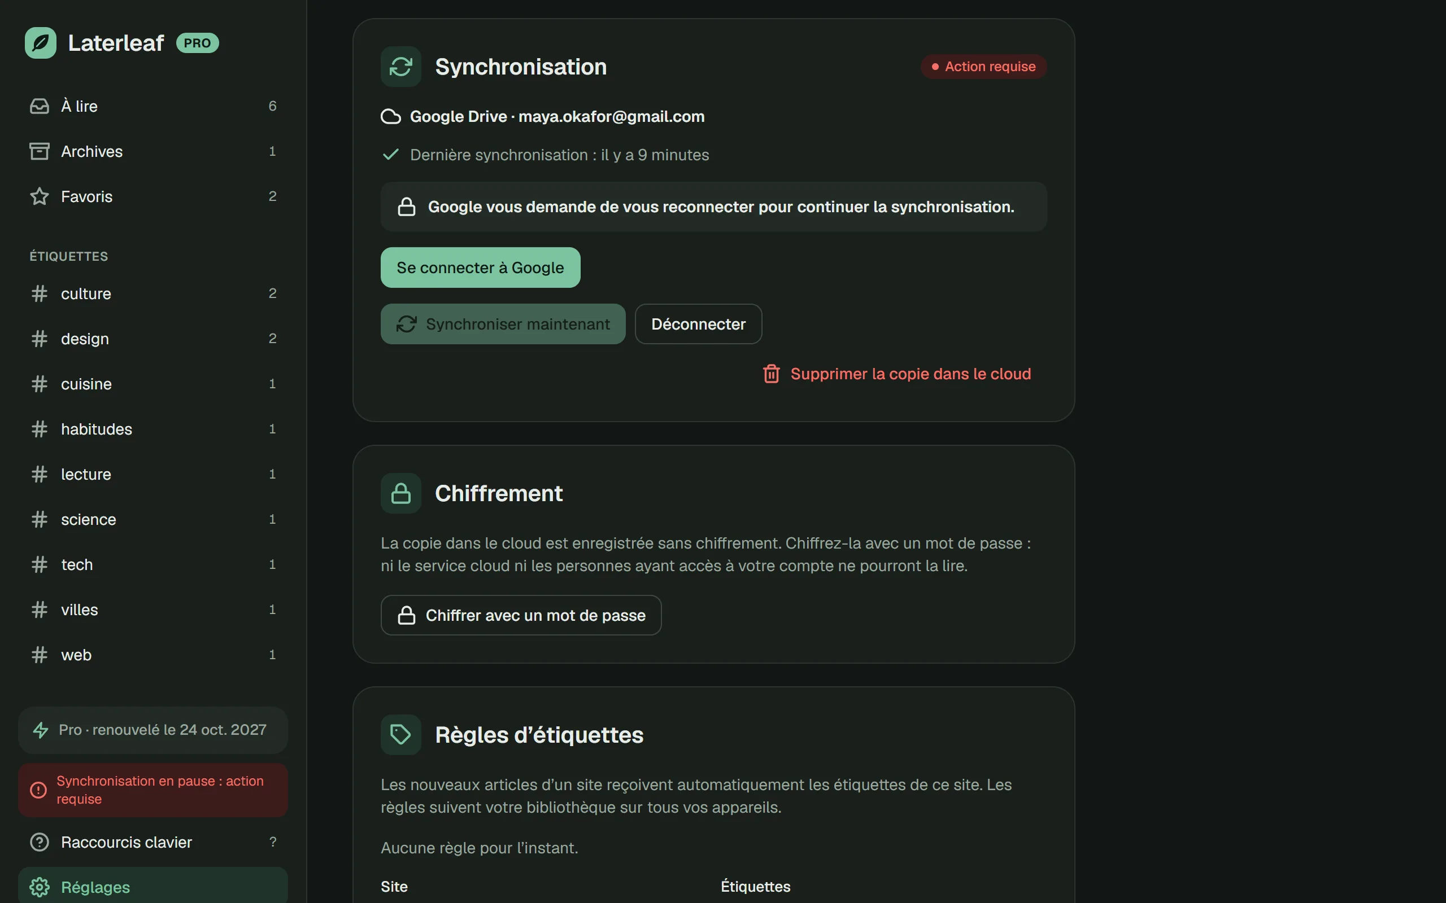
Task: Click the Google Drive cloud icon
Action: [x=391, y=116]
